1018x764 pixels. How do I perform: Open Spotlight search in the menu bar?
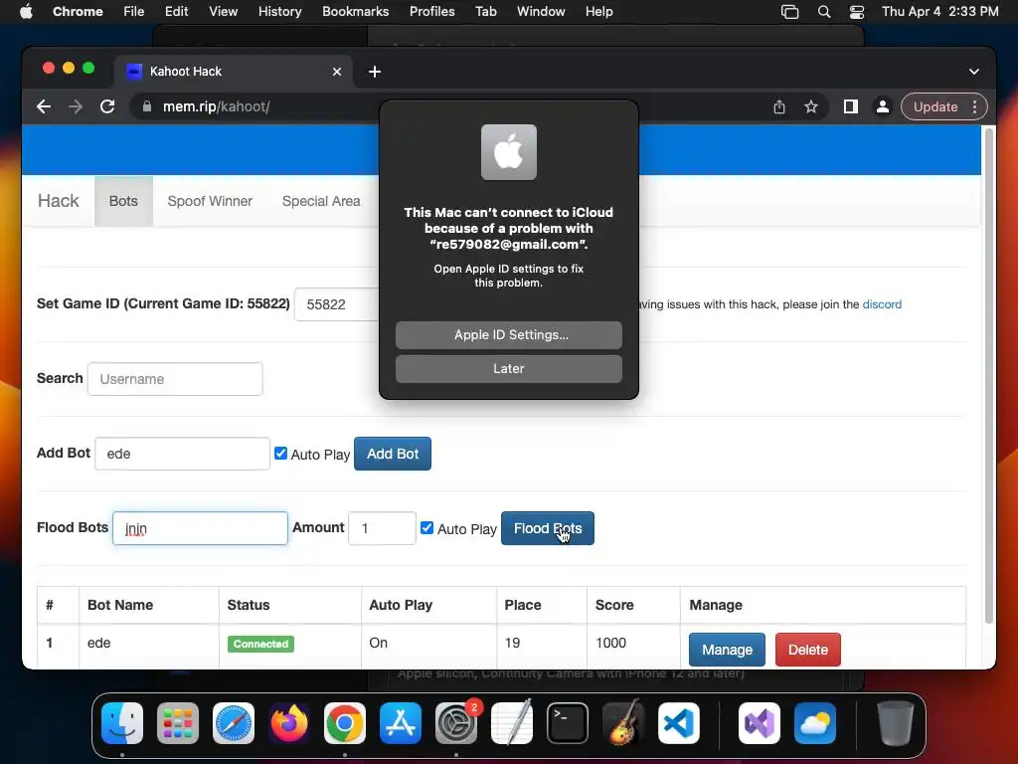point(824,12)
